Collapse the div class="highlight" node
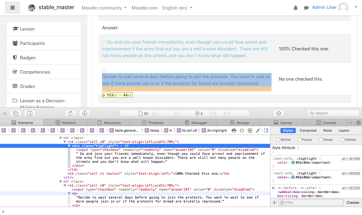Image resolution: width=362 pixels, height=215 pixels. 69,146
